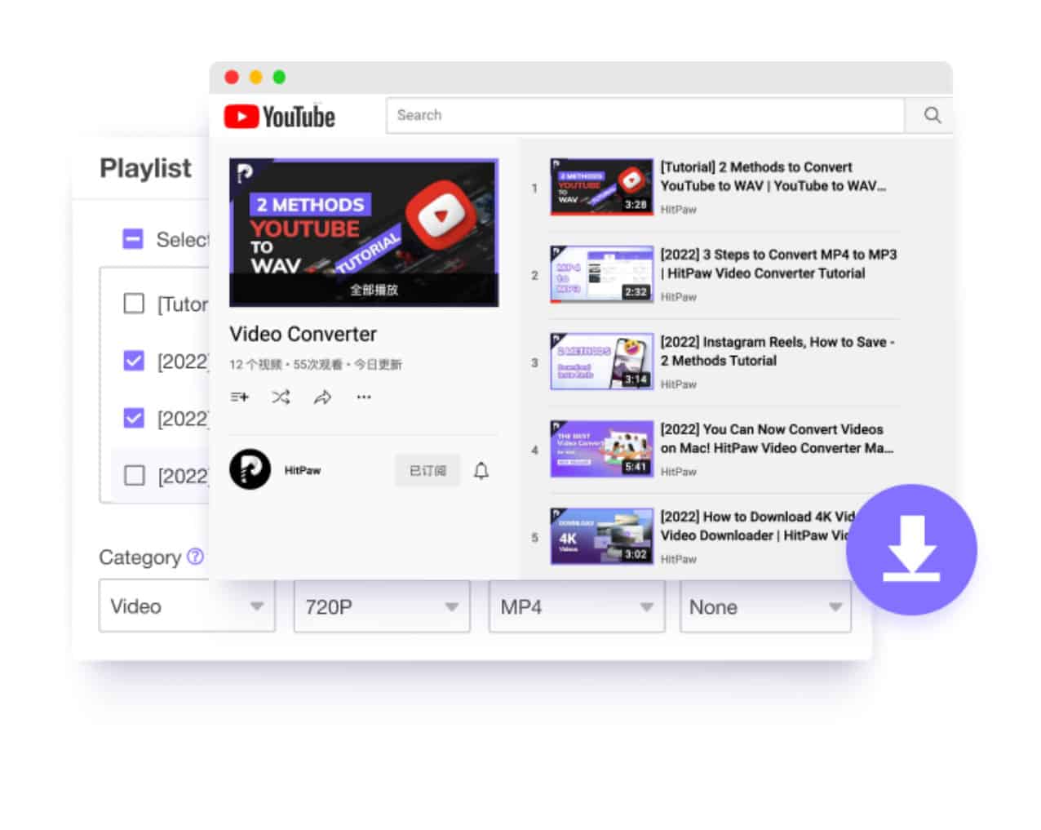Viewport: 1041px width, 830px height.
Task: Check the [Tutorial] playlist item checkbox
Action: (x=134, y=304)
